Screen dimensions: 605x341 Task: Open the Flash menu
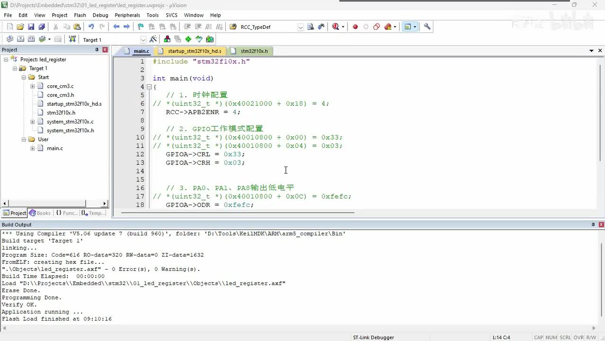pyautogui.click(x=80, y=15)
